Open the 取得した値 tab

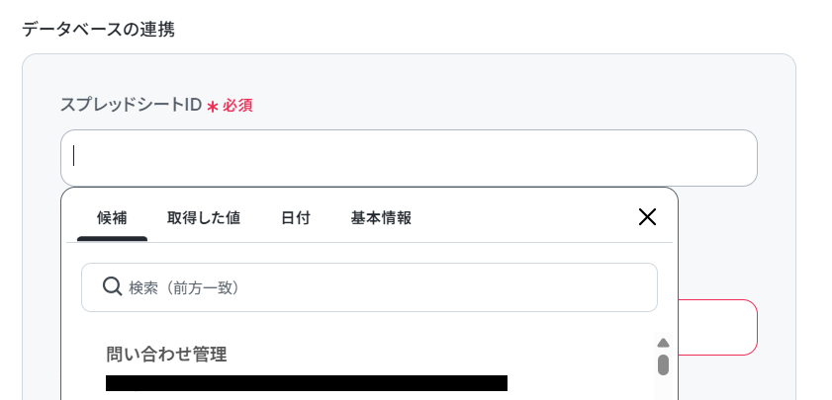204,217
